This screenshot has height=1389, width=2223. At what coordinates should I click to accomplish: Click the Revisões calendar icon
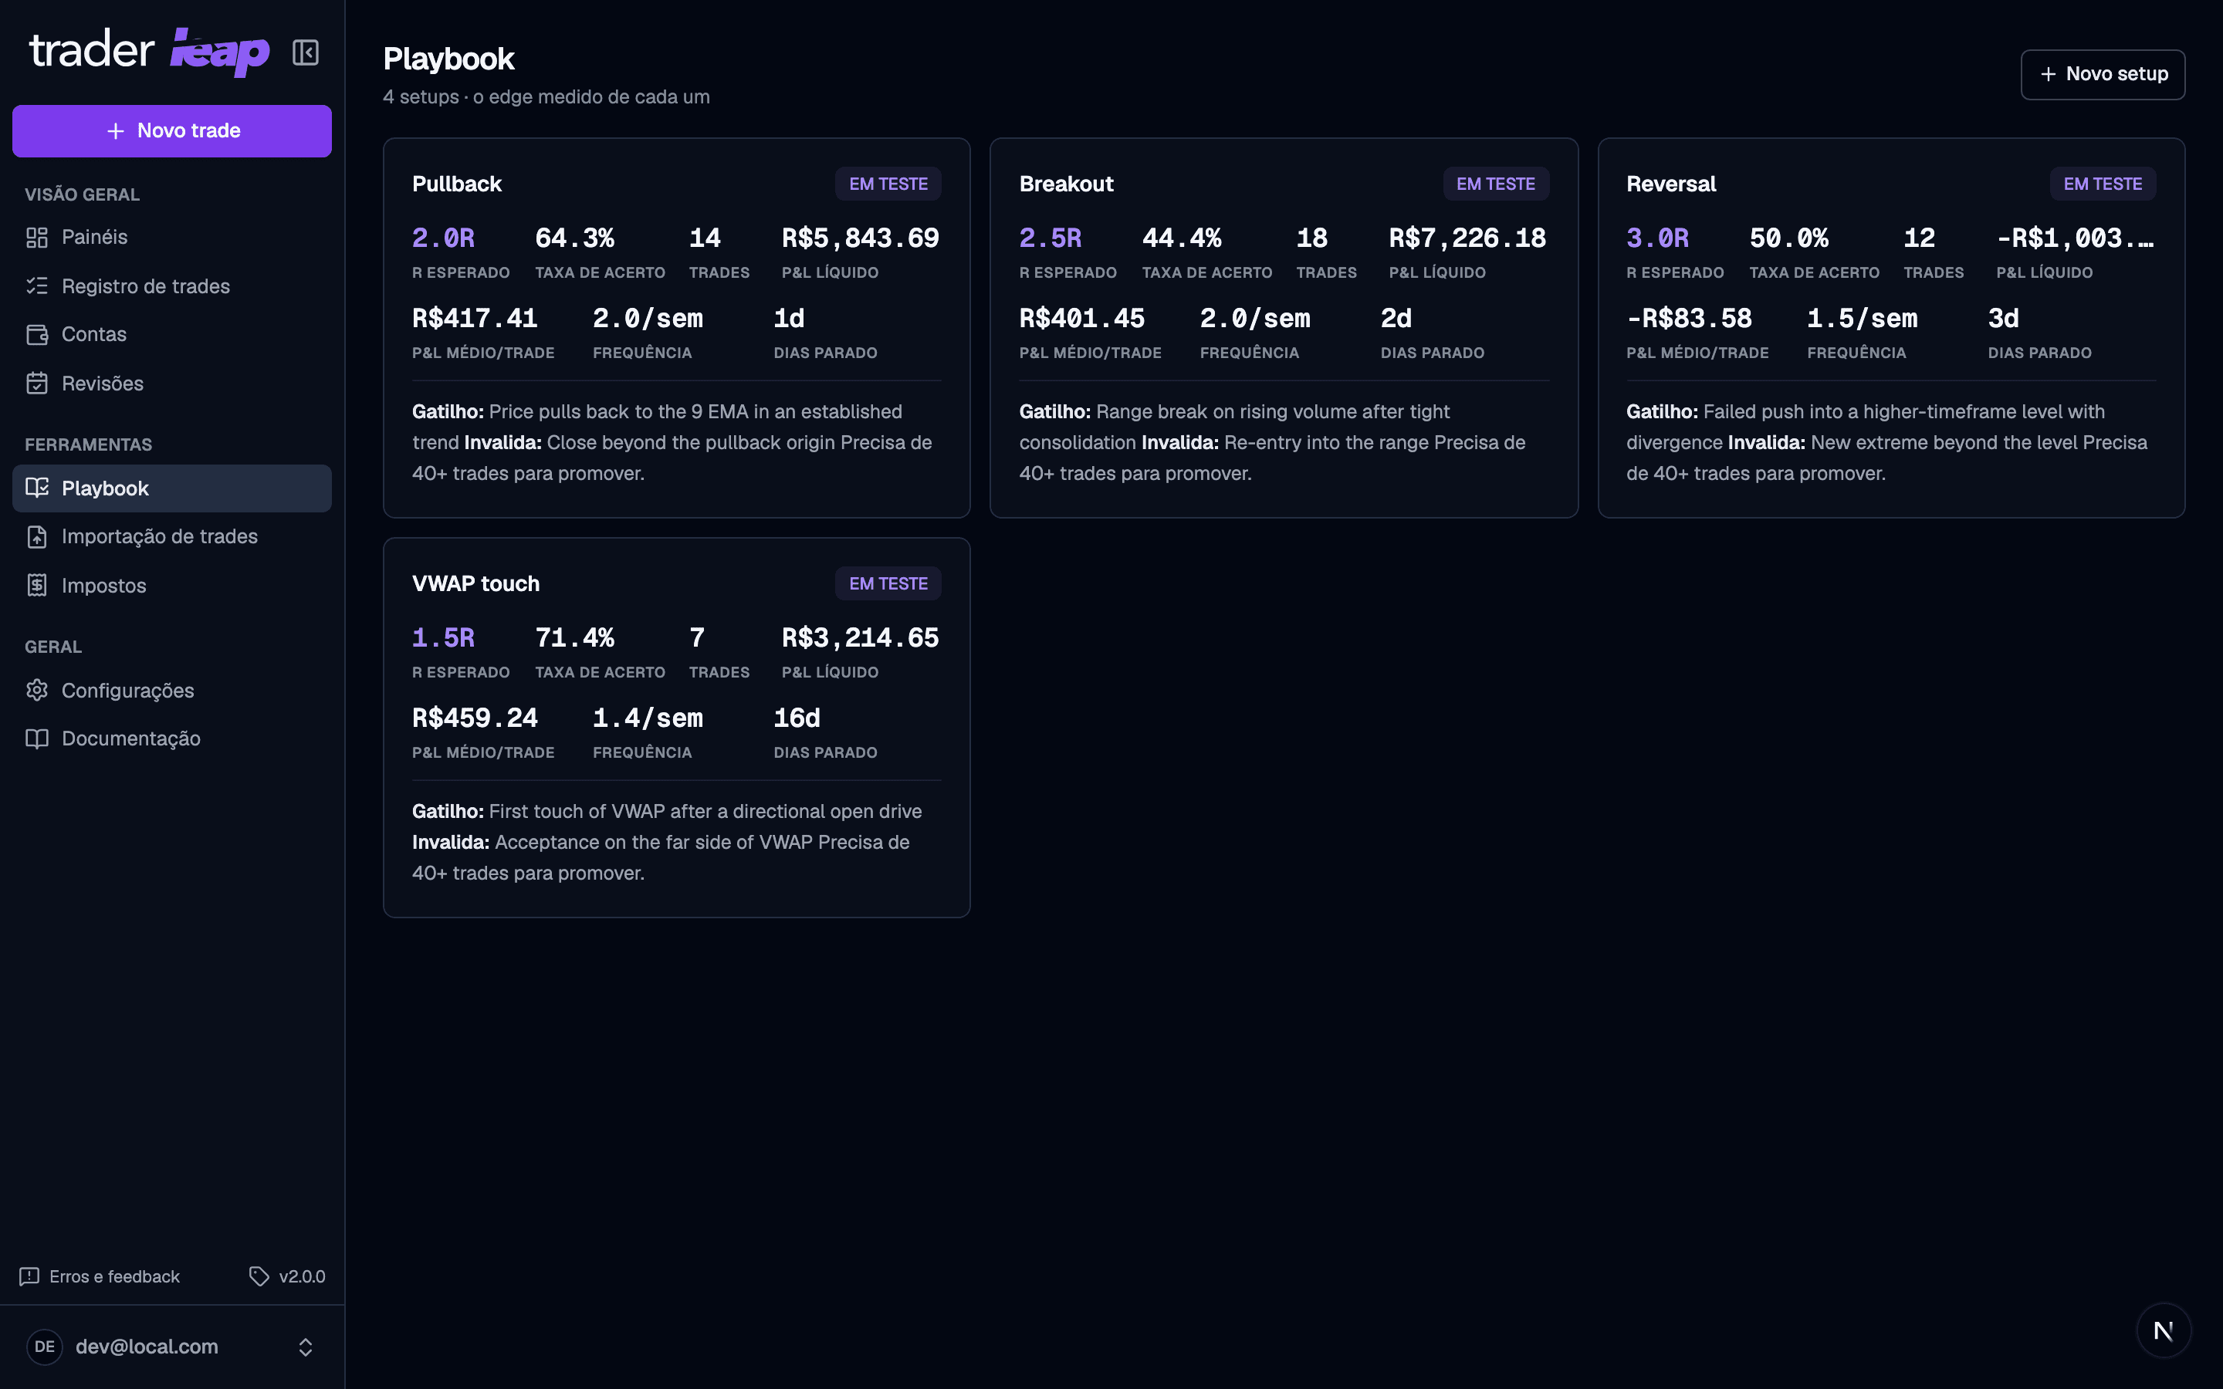pos(37,383)
